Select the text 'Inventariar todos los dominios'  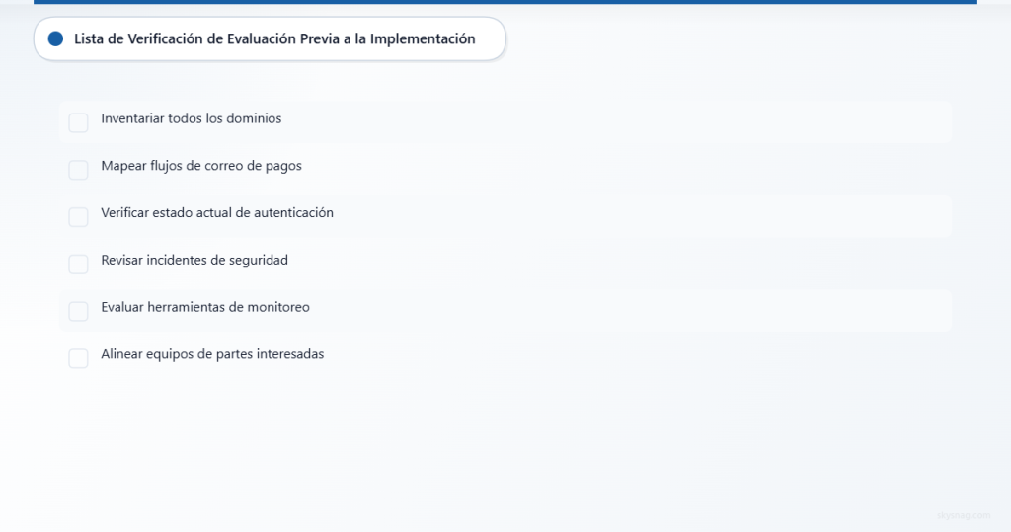(x=191, y=118)
